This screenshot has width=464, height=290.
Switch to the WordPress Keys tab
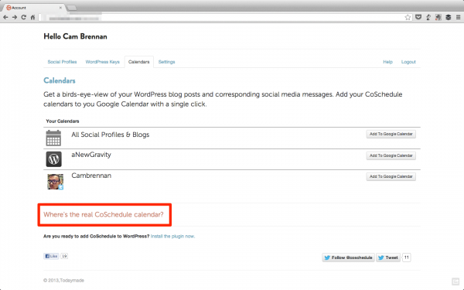(x=102, y=62)
